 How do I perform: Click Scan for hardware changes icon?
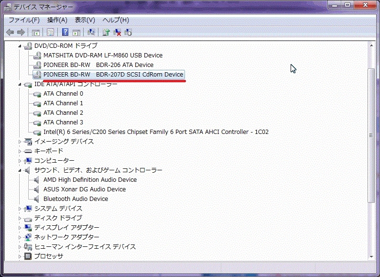pyautogui.click(x=91, y=32)
